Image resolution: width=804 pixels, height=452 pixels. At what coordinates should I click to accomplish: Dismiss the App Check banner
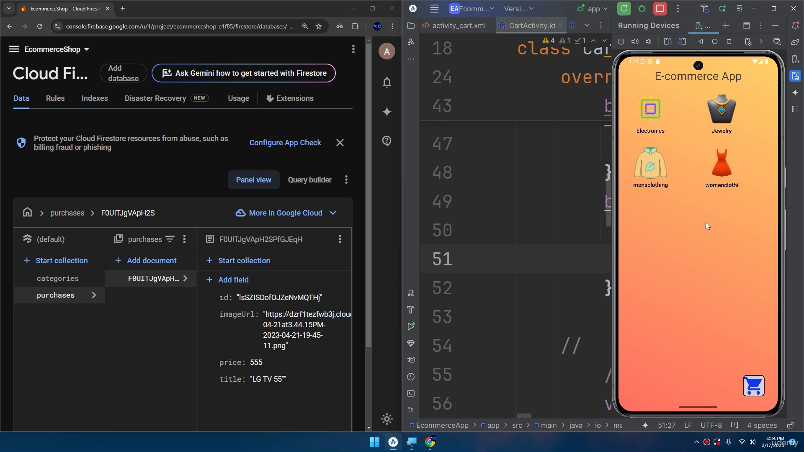(340, 143)
